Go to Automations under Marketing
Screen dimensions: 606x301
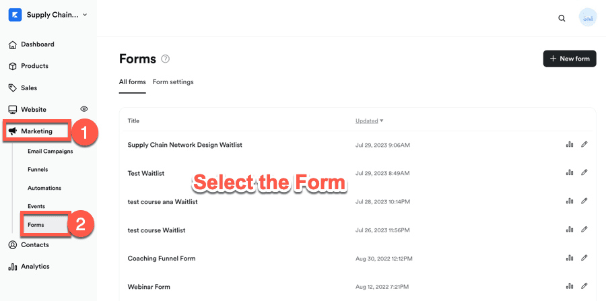[44, 188]
